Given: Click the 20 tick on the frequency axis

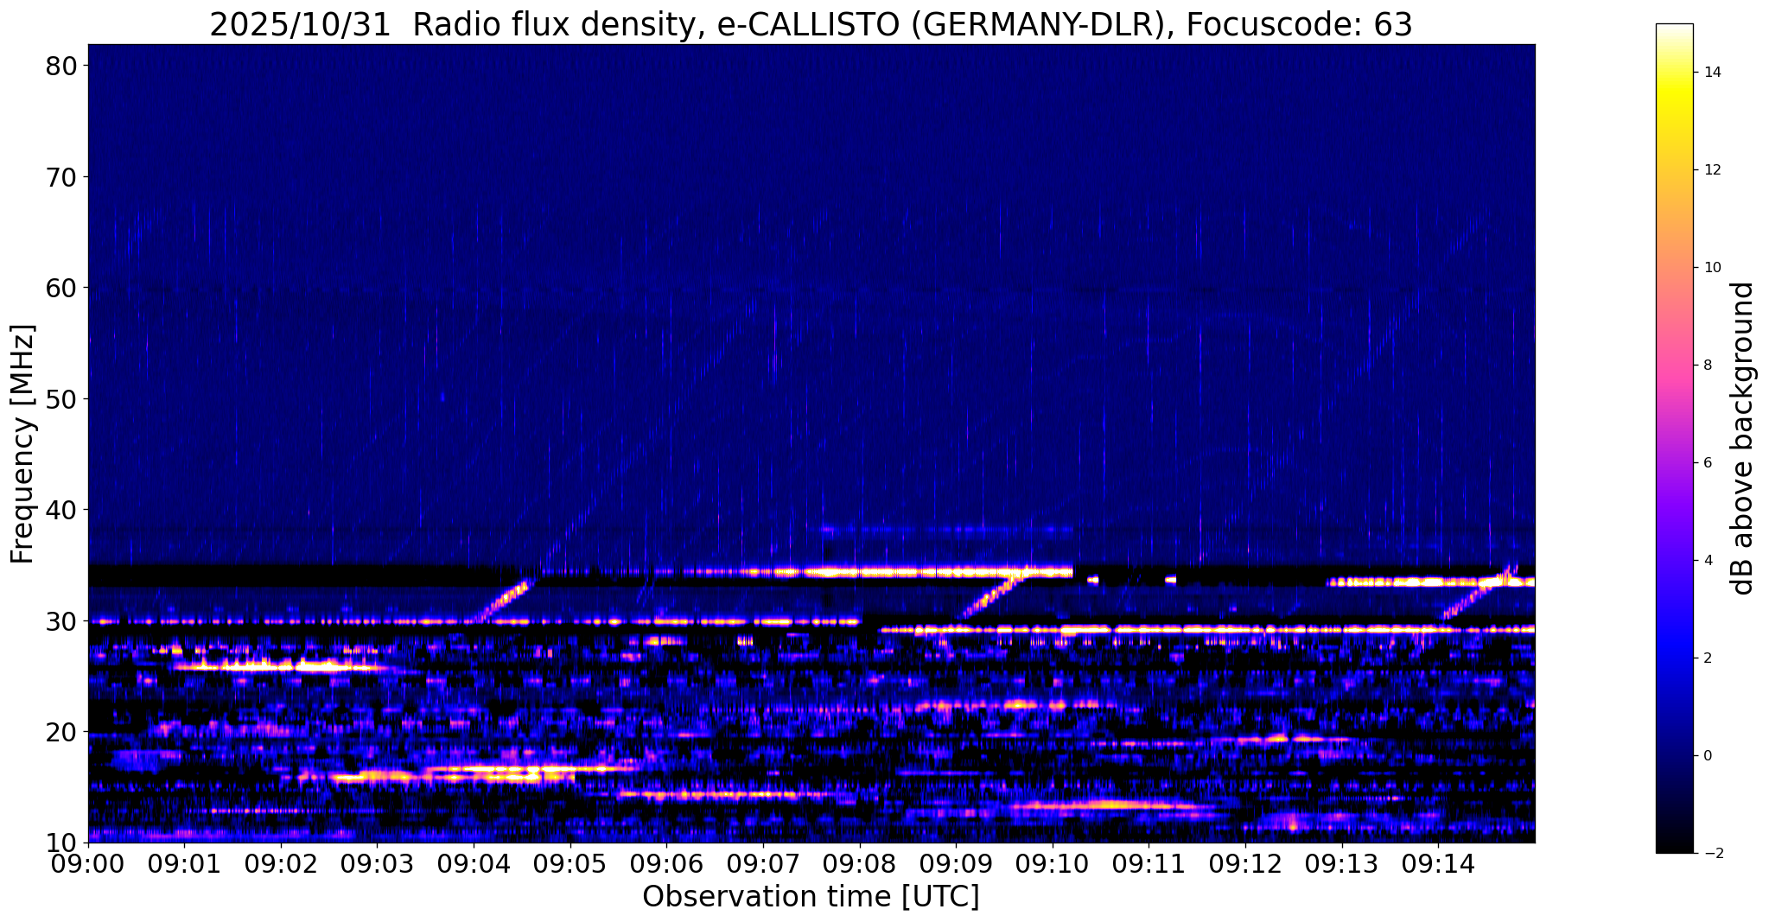Looking at the screenshot, I should click(62, 732).
